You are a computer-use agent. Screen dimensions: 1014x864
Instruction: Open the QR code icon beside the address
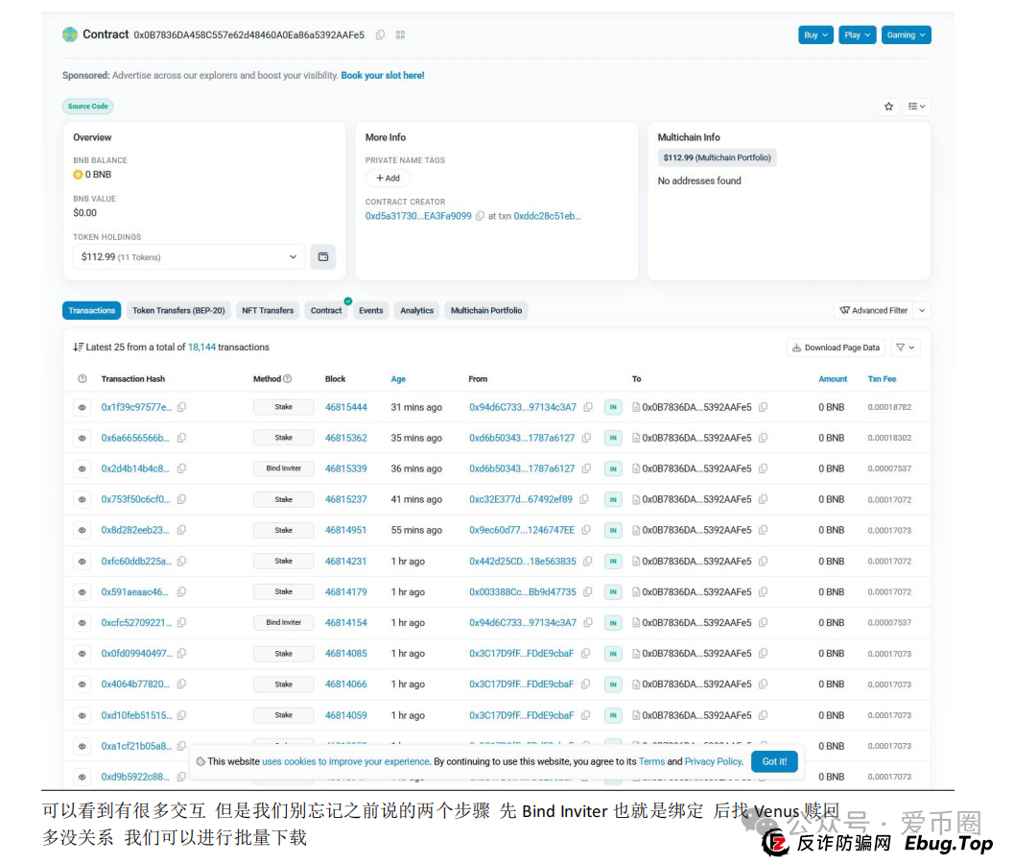(x=400, y=35)
